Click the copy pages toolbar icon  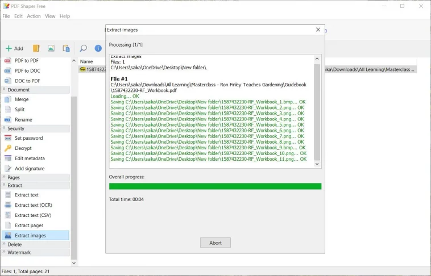[x=66, y=48]
